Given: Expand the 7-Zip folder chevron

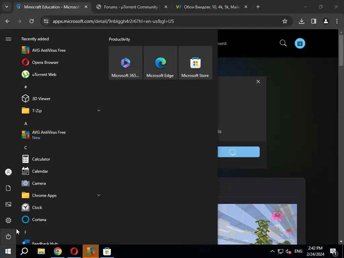Looking at the screenshot, I should click(99, 111).
